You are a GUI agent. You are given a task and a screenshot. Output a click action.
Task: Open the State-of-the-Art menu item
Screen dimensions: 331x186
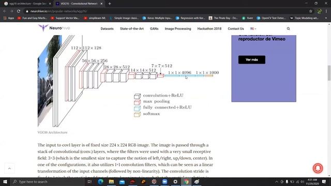click(x=132, y=29)
